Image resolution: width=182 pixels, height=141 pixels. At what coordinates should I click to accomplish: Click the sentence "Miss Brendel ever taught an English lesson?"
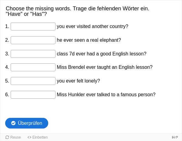pyautogui.click(x=105, y=67)
